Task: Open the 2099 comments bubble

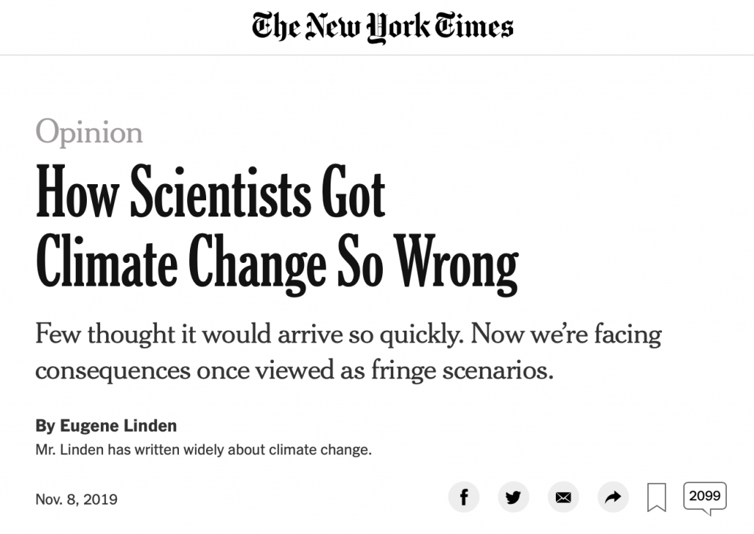Action: point(705,497)
